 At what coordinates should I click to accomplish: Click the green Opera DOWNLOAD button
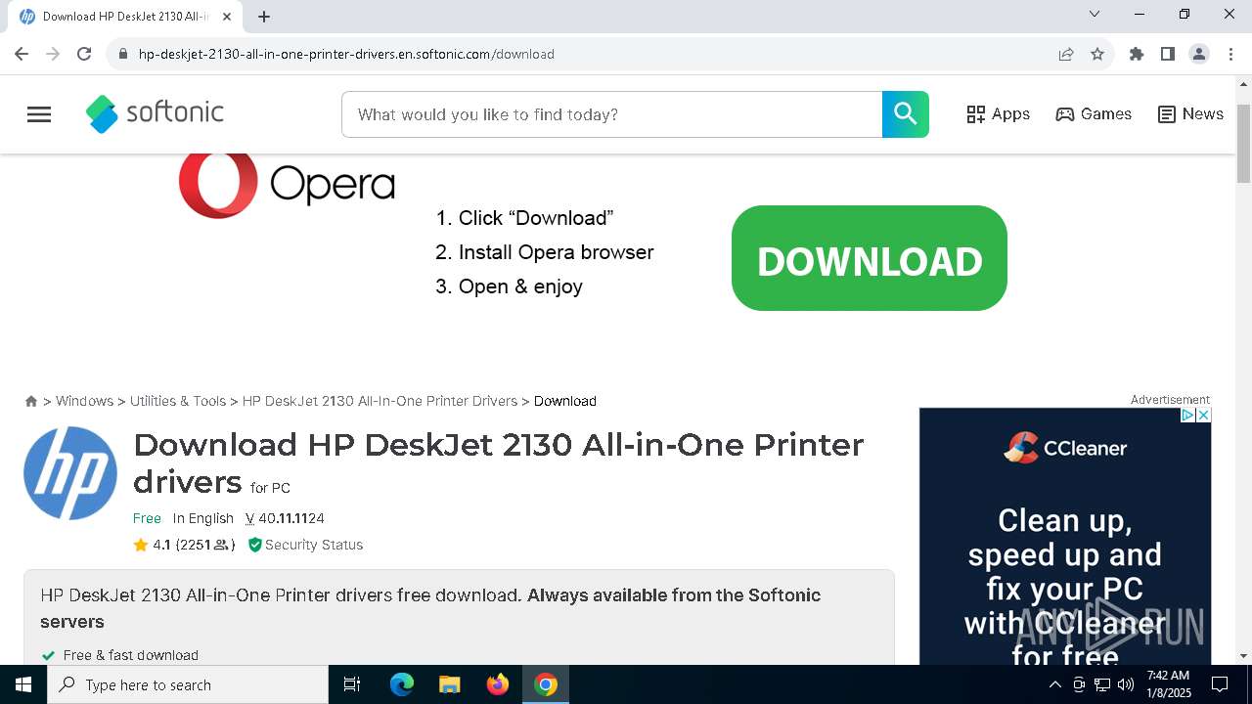coord(869,258)
